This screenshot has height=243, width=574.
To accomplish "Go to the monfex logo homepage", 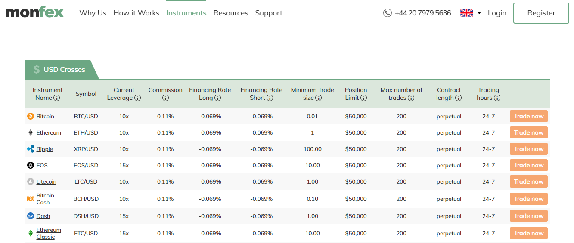I will coord(34,12).
